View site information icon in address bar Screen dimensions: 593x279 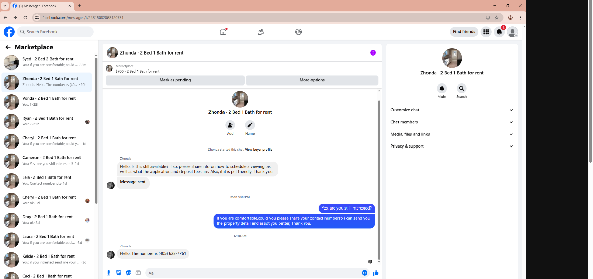click(x=37, y=17)
